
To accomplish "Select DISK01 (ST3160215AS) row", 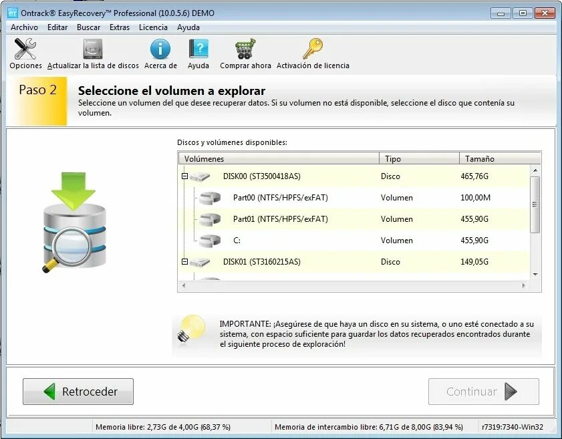I will point(354,262).
